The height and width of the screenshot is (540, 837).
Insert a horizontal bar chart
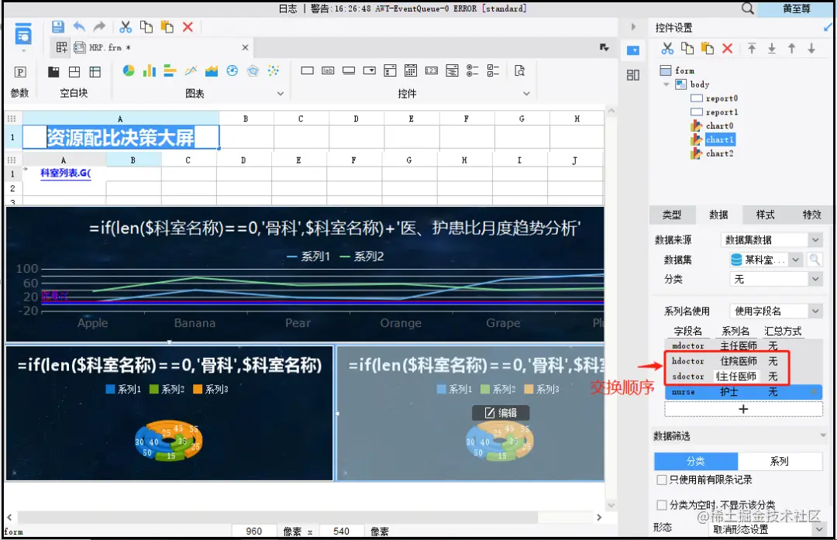(x=170, y=71)
